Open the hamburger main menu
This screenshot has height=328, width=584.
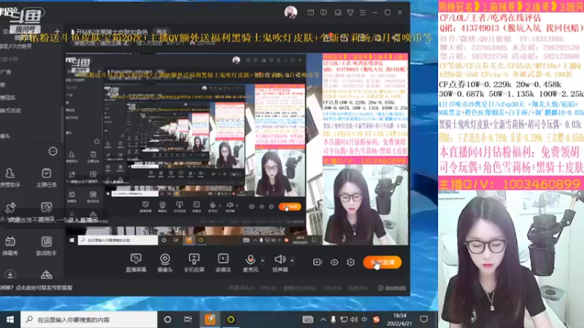point(363,12)
